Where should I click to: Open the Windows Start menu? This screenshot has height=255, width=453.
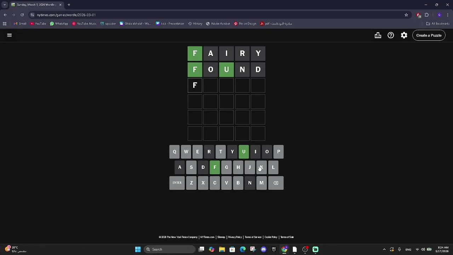pos(138,249)
